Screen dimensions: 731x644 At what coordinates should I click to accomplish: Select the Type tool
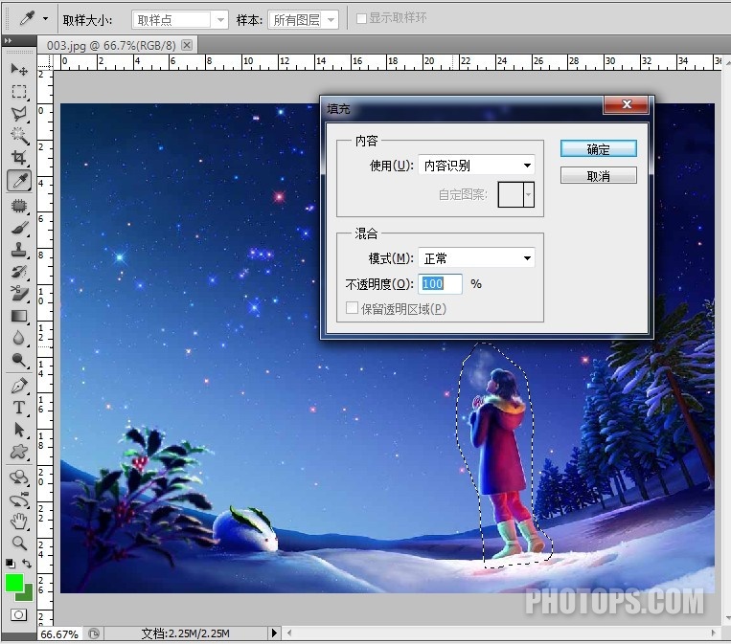(19, 408)
